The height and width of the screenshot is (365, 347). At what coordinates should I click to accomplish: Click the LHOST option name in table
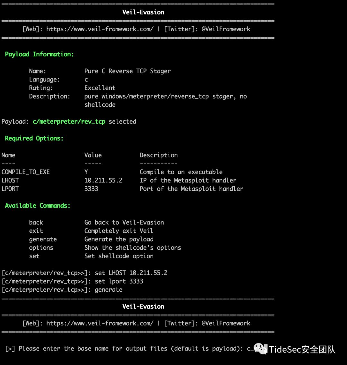[10, 180]
